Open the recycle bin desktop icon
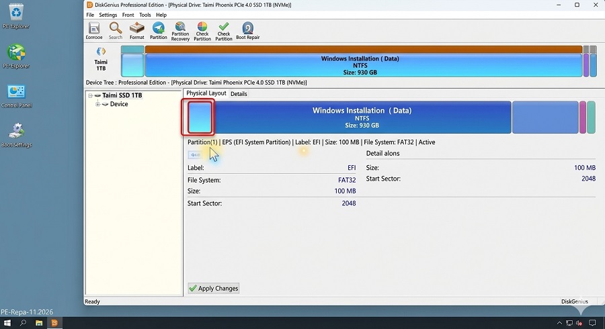This screenshot has width=605, height=329. 16,16
